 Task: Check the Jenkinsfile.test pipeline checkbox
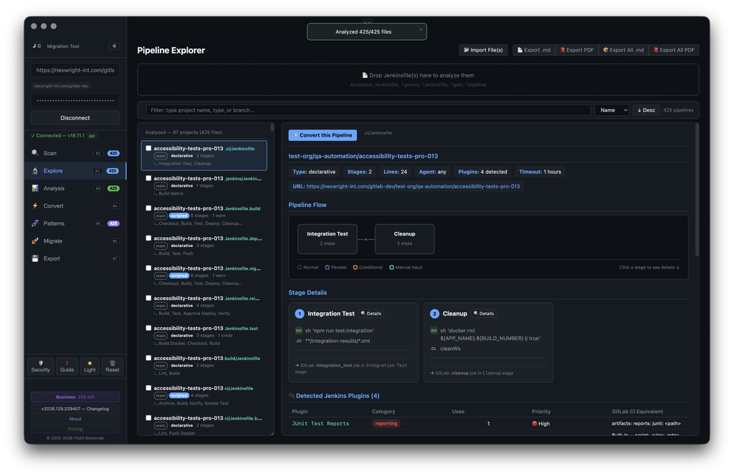point(148,328)
